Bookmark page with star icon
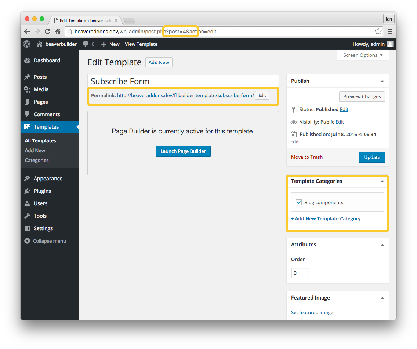This screenshot has height=349, width=417. [378, 31]
